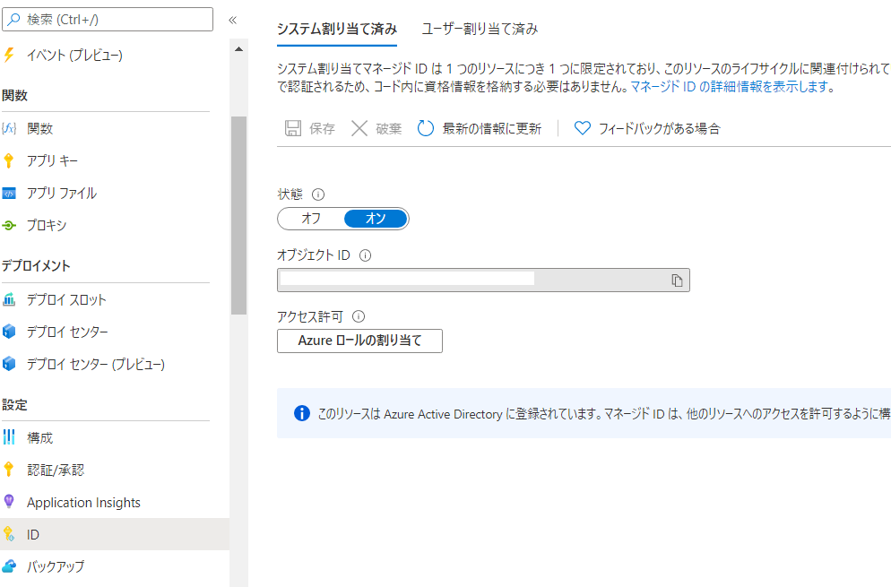Viewport: 891px width, 587px height.
Task: Open 認証/承認 menu entry
Action: coord(56,470)
